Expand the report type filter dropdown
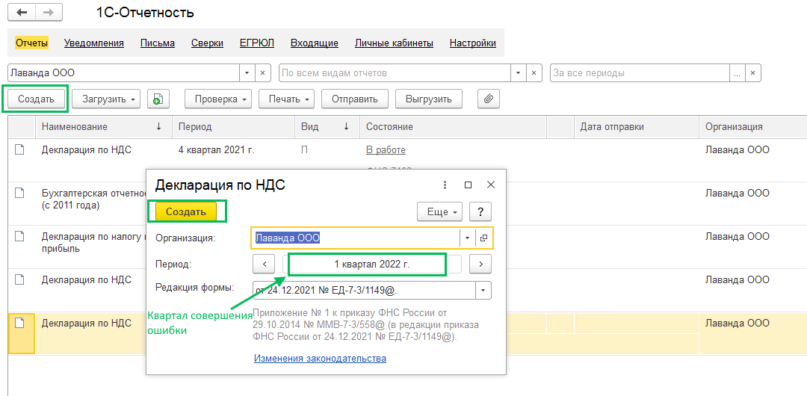The width and height of the screenshot is (807, 396). pos(518,73)
